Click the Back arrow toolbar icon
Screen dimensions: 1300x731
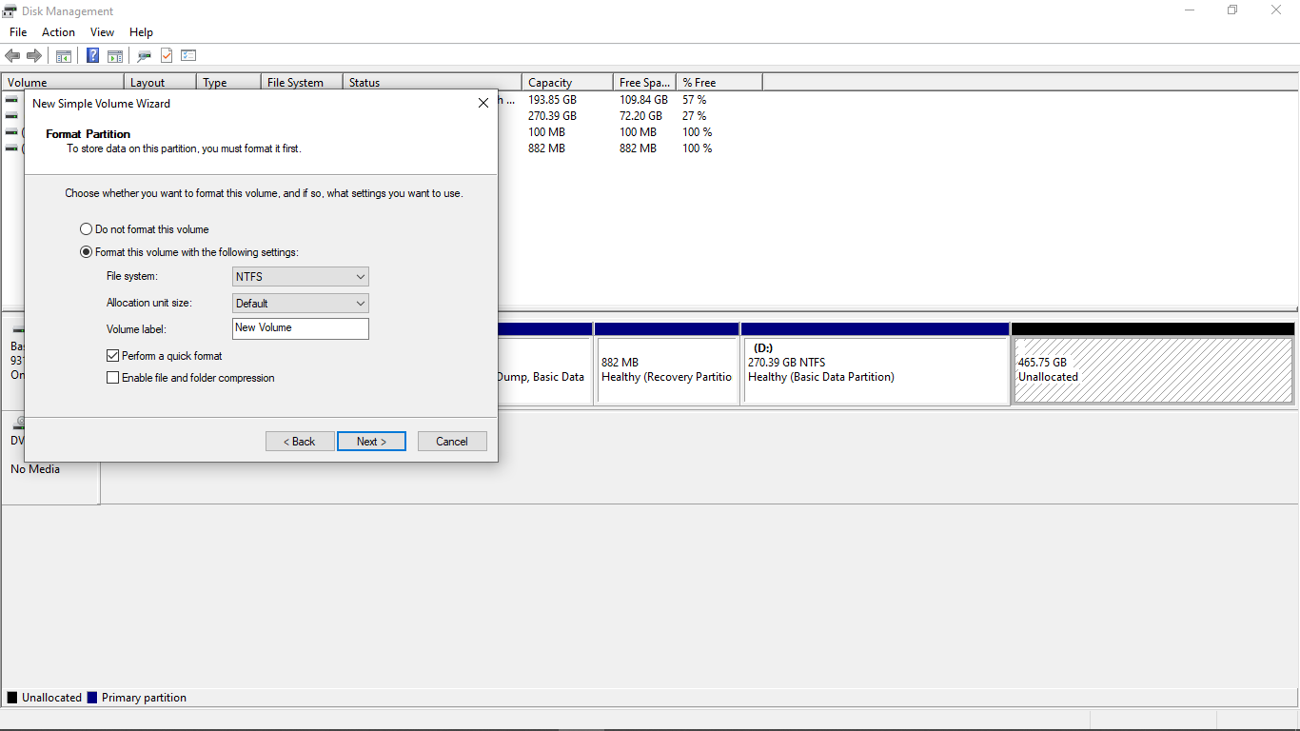(12, 56)
